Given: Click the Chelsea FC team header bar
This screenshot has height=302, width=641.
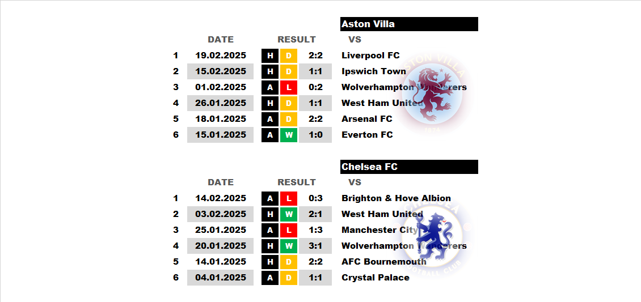Looking at the screenshot, I should pos(409,167).
